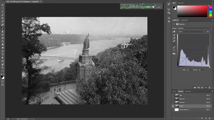Image resolution: width=214 pixels, height=120 pixels.
Task: Select the Move tool
Action: tap(2, 5)
